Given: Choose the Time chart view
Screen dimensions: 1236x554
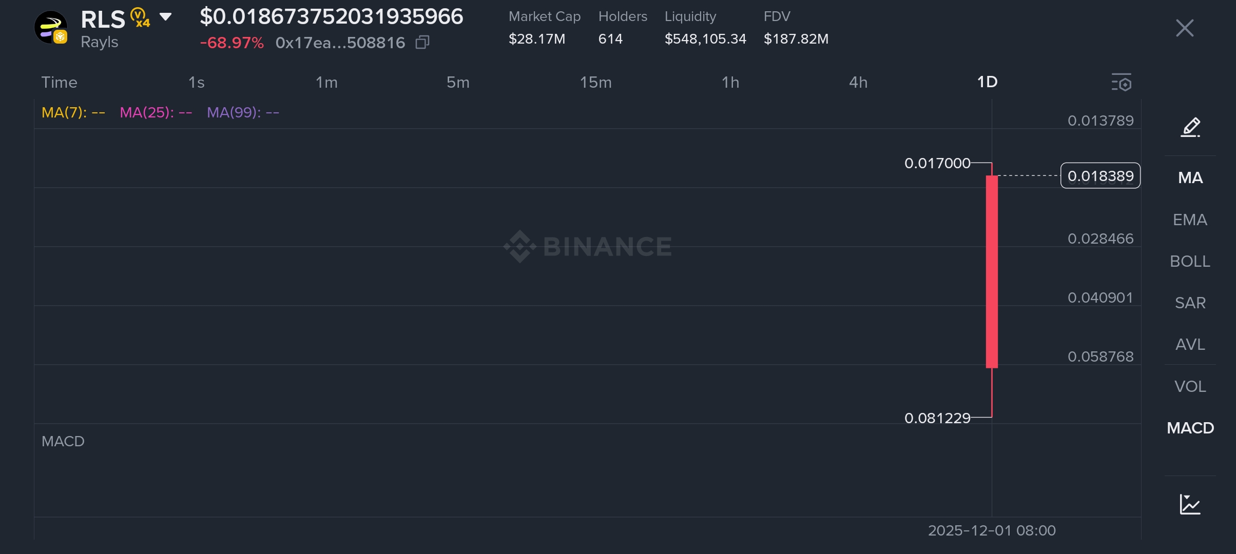Looking at the screenshot, I should (59, 83).
